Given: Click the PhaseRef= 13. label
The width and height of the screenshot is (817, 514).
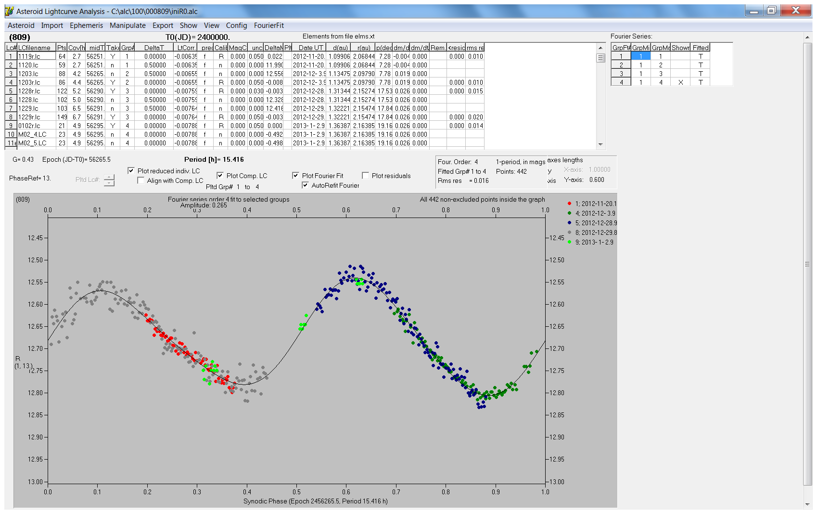Looking at the screenshot, I should pos(30,178).
